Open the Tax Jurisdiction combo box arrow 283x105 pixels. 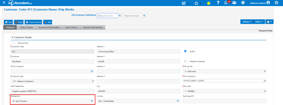[265, 81]
